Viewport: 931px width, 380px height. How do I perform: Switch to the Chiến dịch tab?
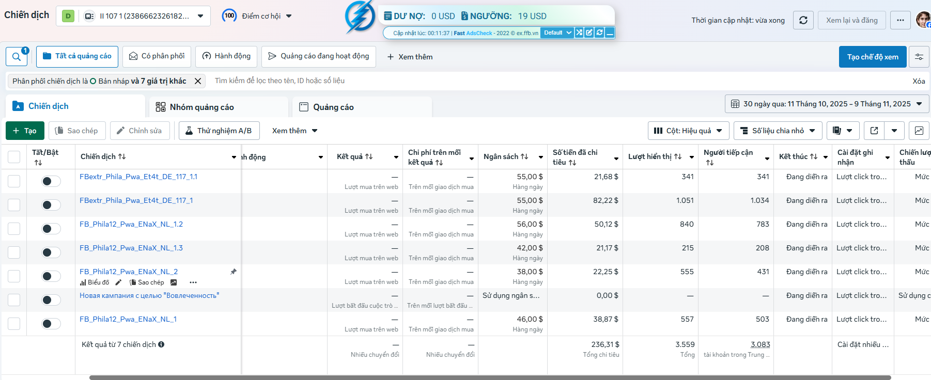coord(75,106)
